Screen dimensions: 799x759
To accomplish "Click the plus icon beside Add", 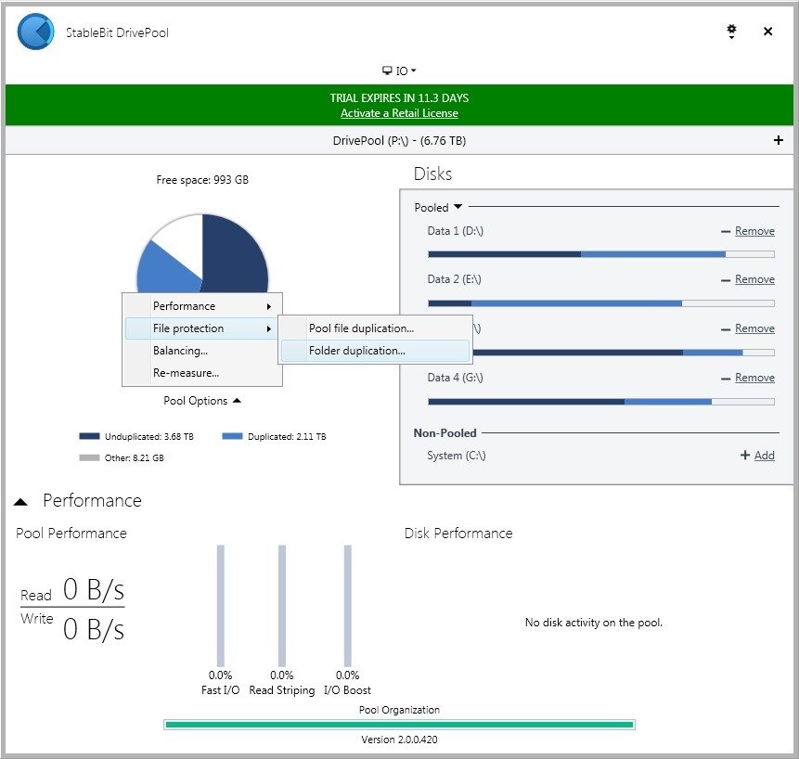I will click(745, 455).
